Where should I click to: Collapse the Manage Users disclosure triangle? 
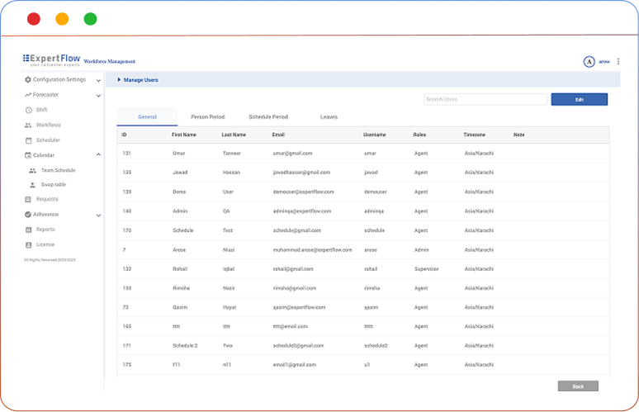(x=119, y=80)
